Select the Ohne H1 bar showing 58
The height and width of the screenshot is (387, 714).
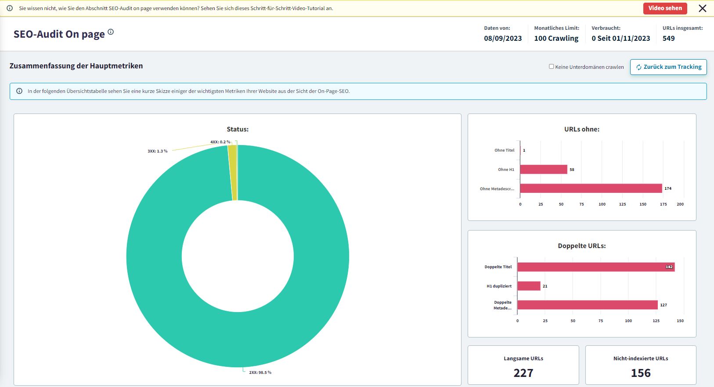point(544,170)
